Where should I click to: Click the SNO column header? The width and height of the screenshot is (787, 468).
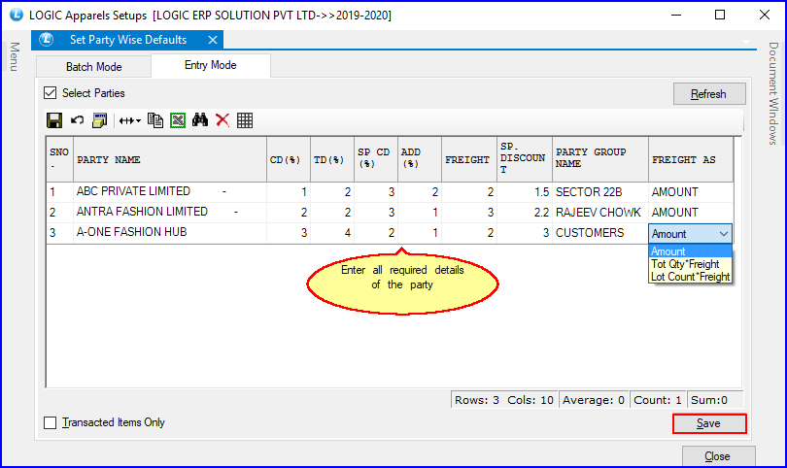(x=59, y=159)
